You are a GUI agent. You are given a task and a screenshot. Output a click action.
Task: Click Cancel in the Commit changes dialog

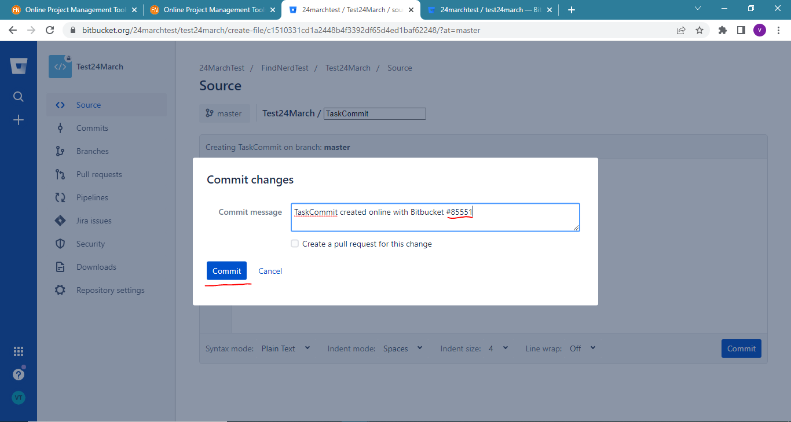tap(270, 271)
